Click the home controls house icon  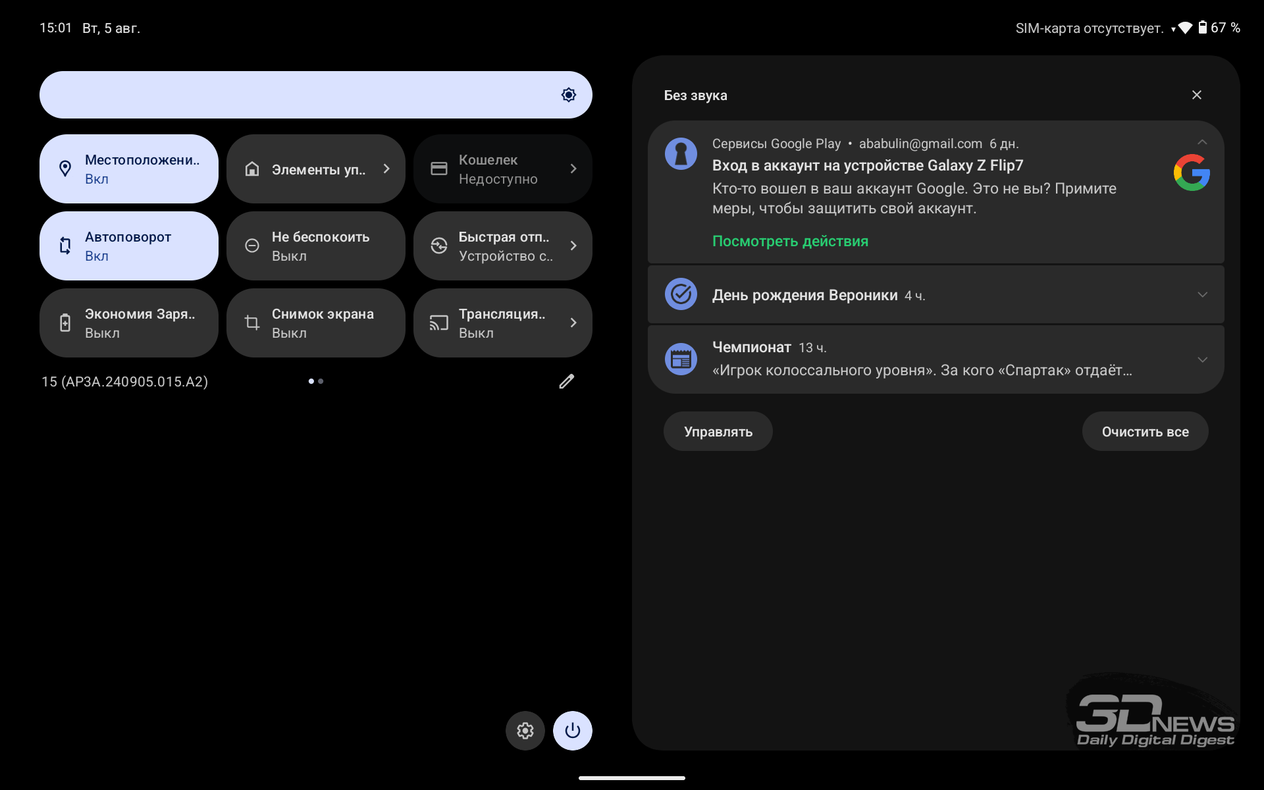[252, 169]
